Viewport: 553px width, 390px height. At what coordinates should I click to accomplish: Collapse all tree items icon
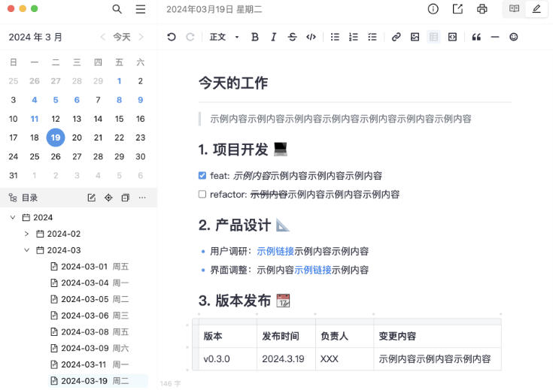125,198
